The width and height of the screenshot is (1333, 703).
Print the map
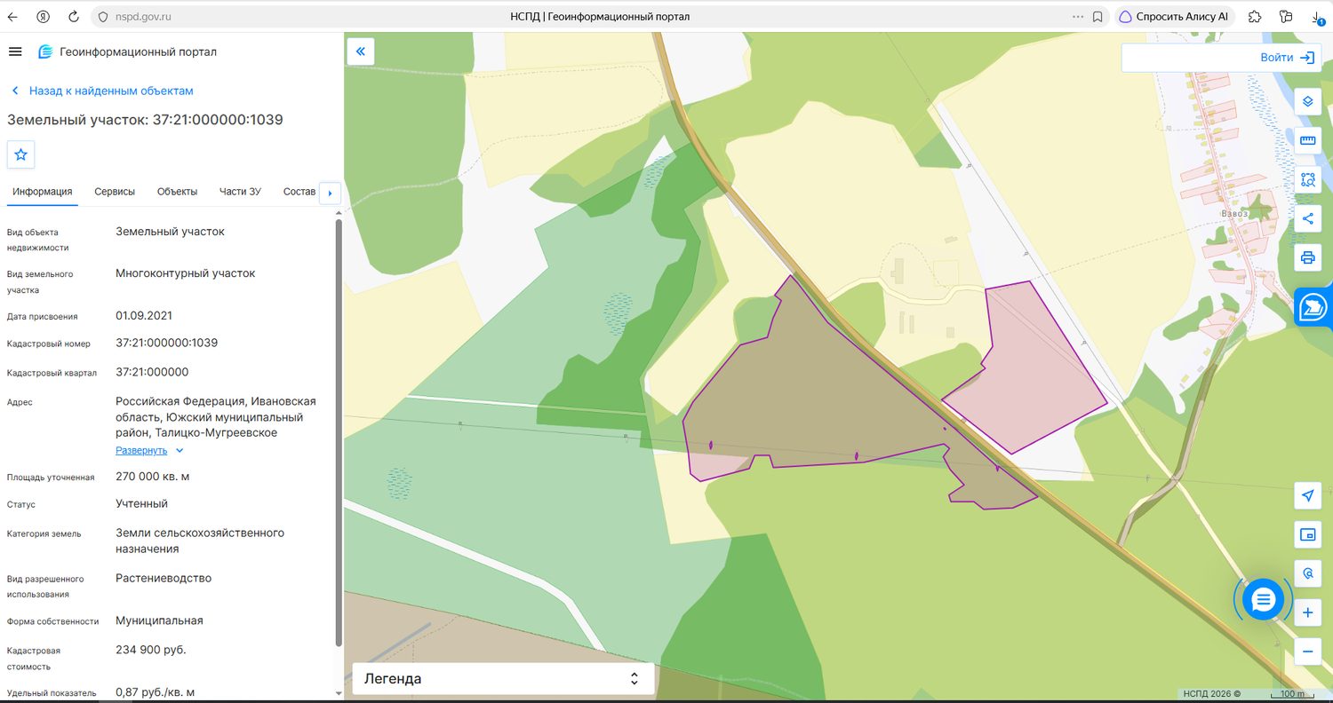pos(1307,258)
